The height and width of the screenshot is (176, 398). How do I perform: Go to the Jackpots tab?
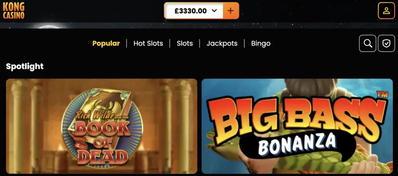coord(222,43)
